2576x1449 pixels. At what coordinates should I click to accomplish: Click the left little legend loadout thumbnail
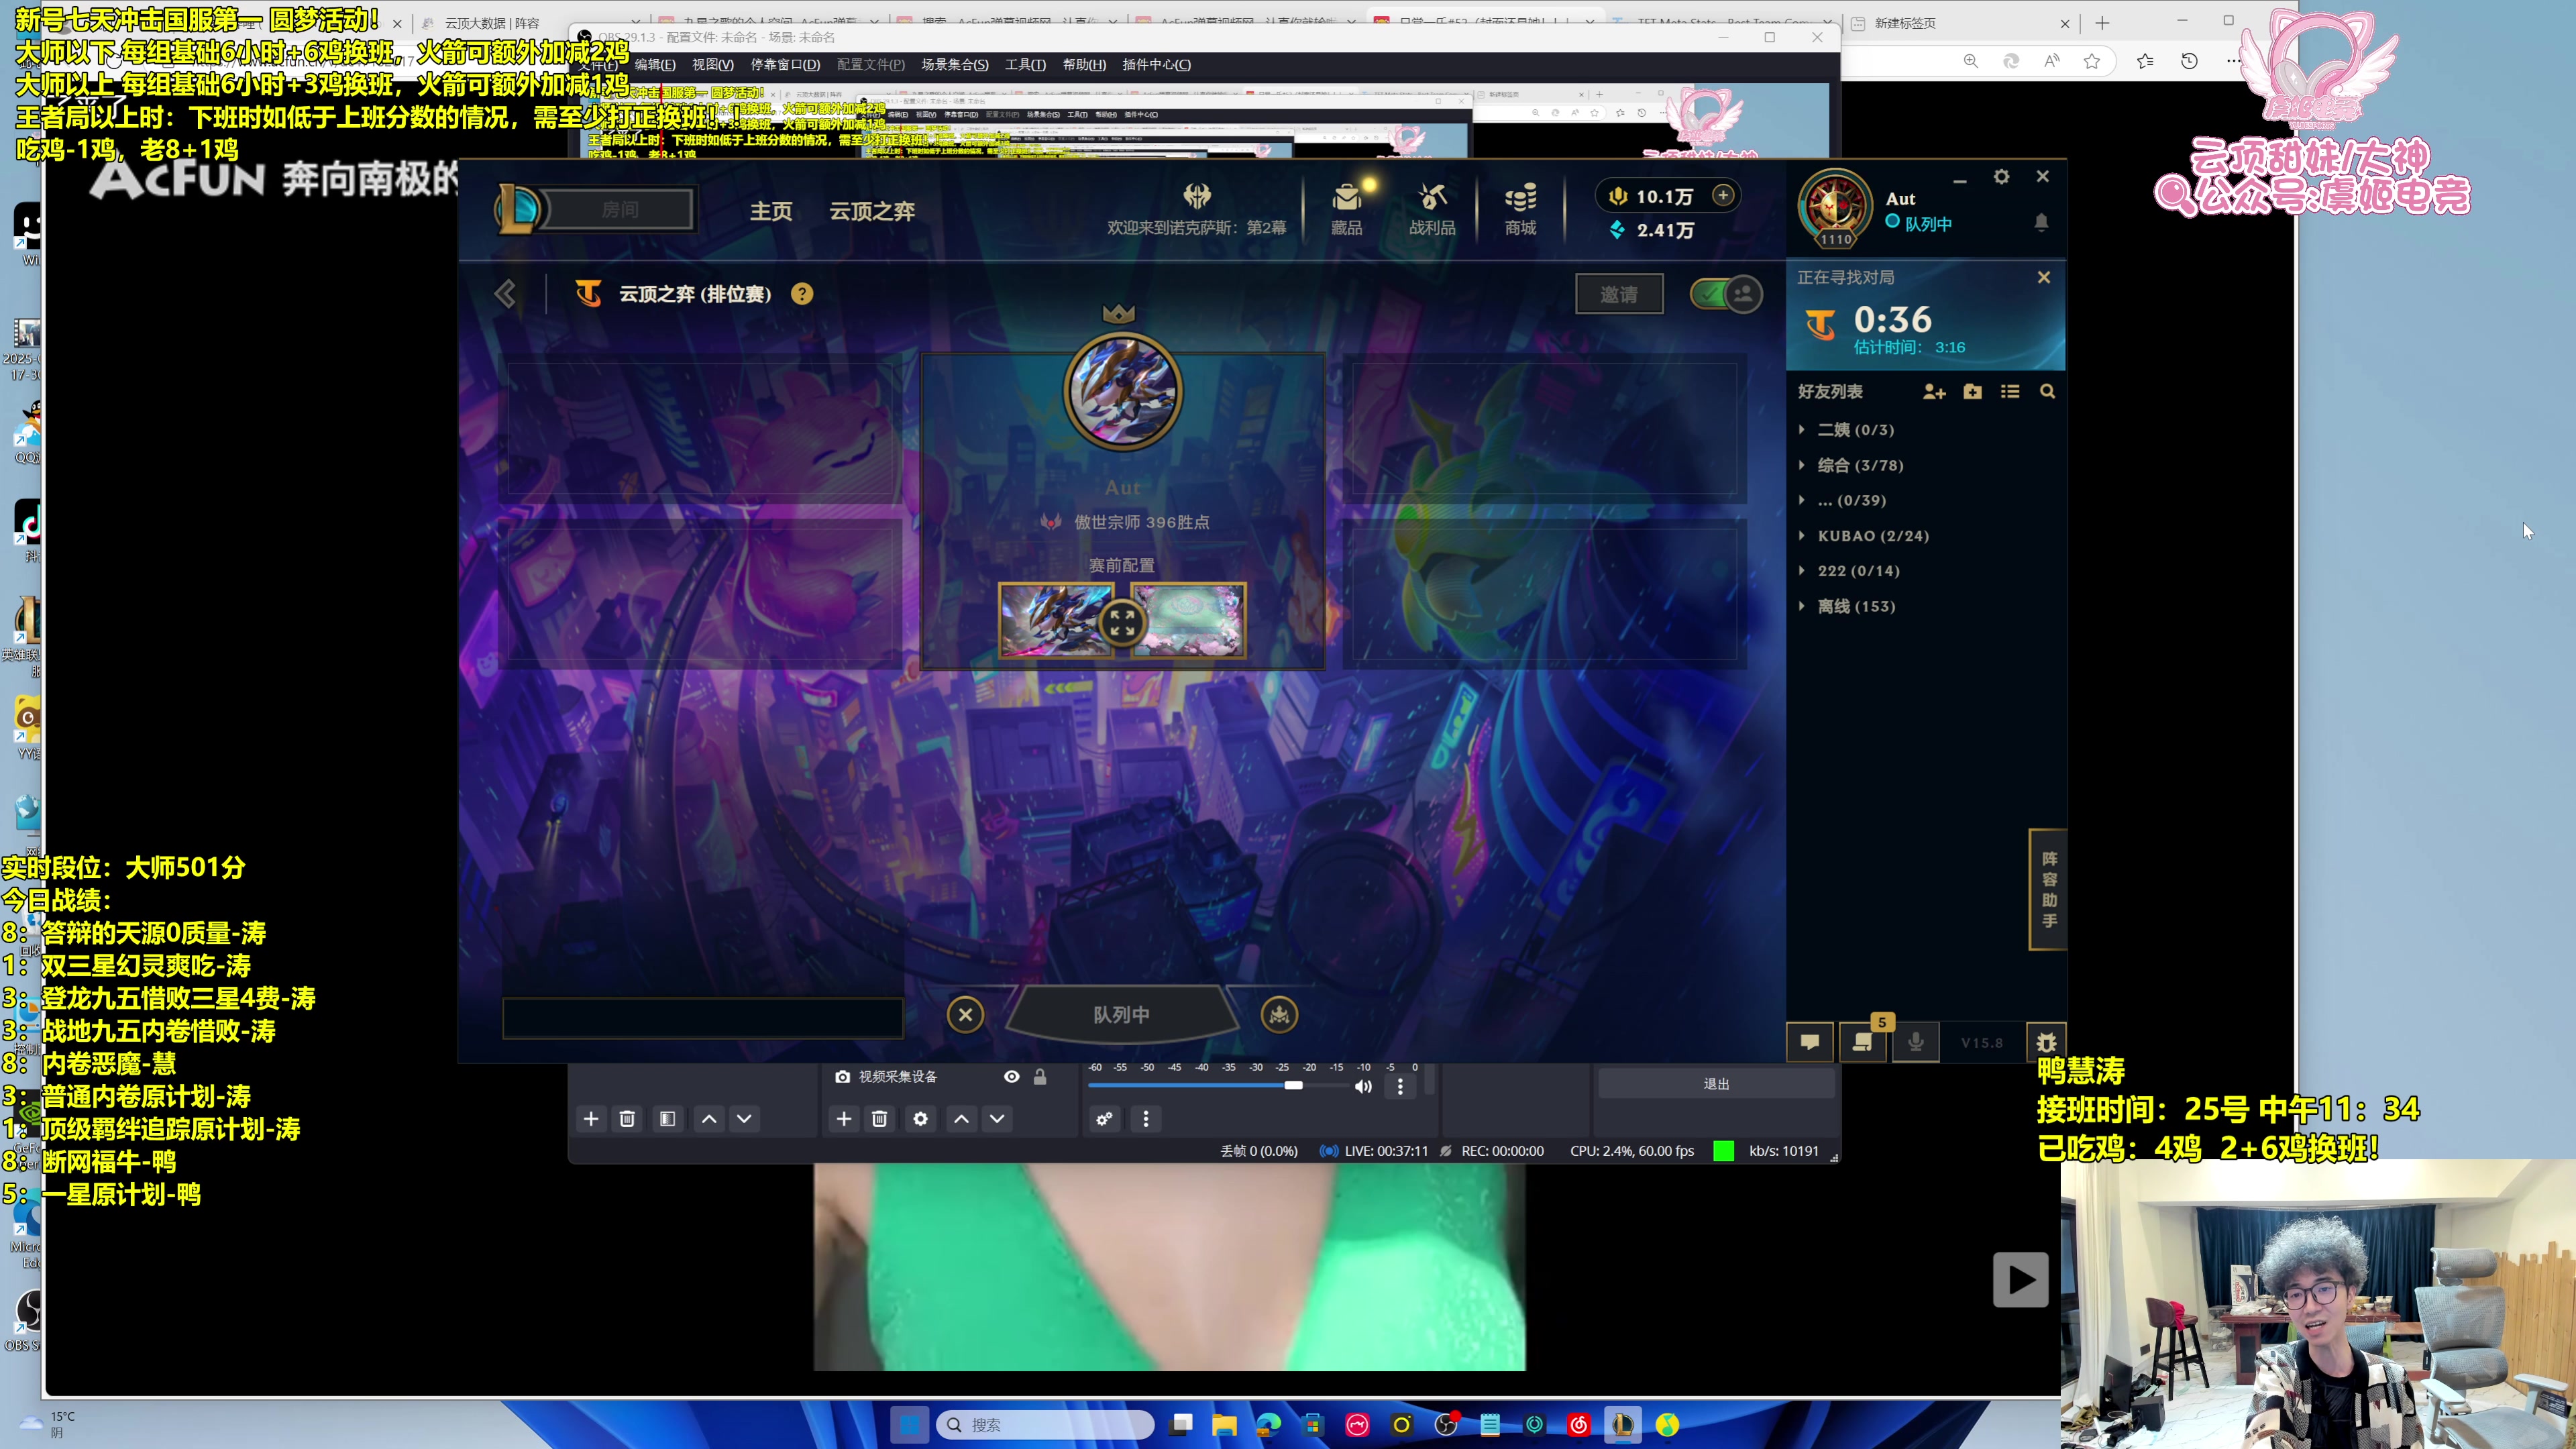click(1056, 621)
